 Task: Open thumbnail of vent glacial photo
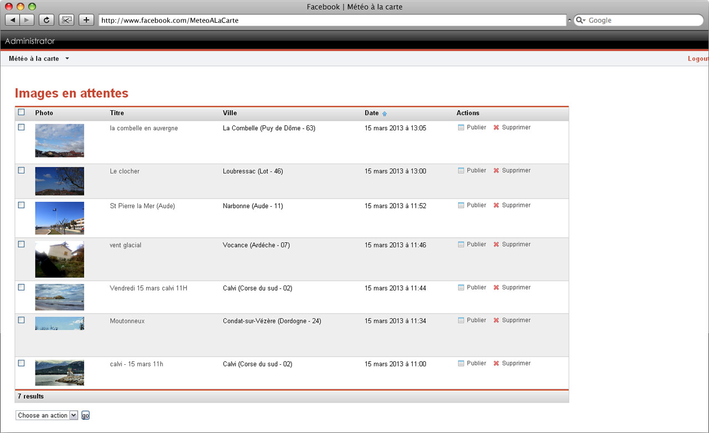coord(60,259)
